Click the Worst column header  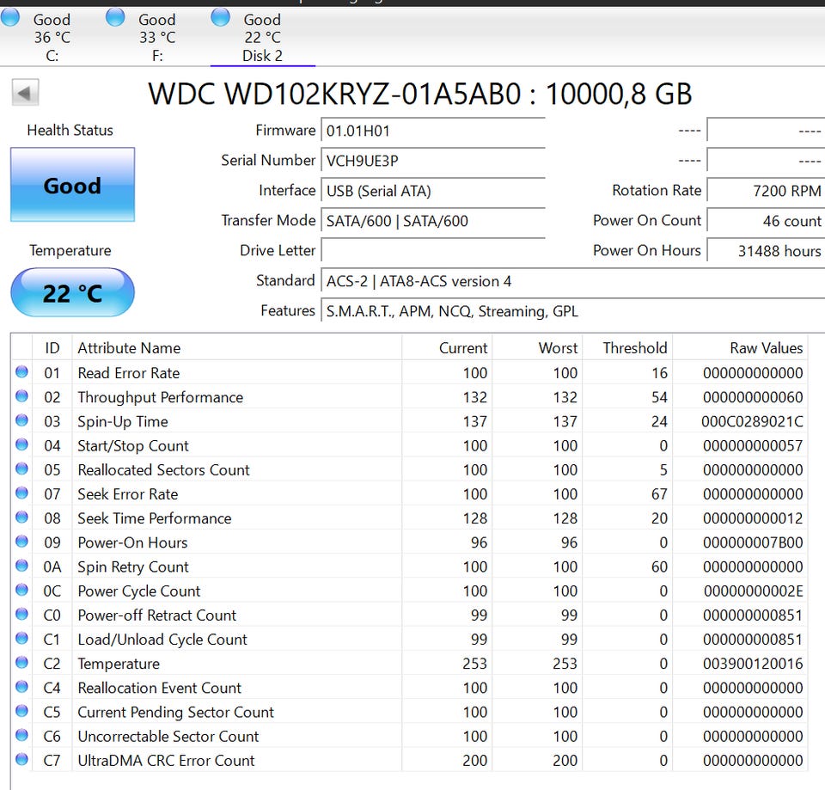point(537,348)
